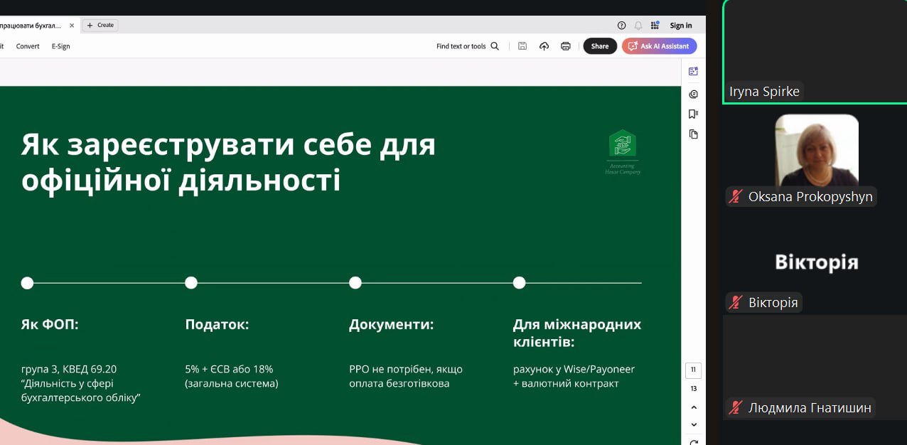Click the Ask AI Assistant button
907x445 pixels.
tap(659, 46)
